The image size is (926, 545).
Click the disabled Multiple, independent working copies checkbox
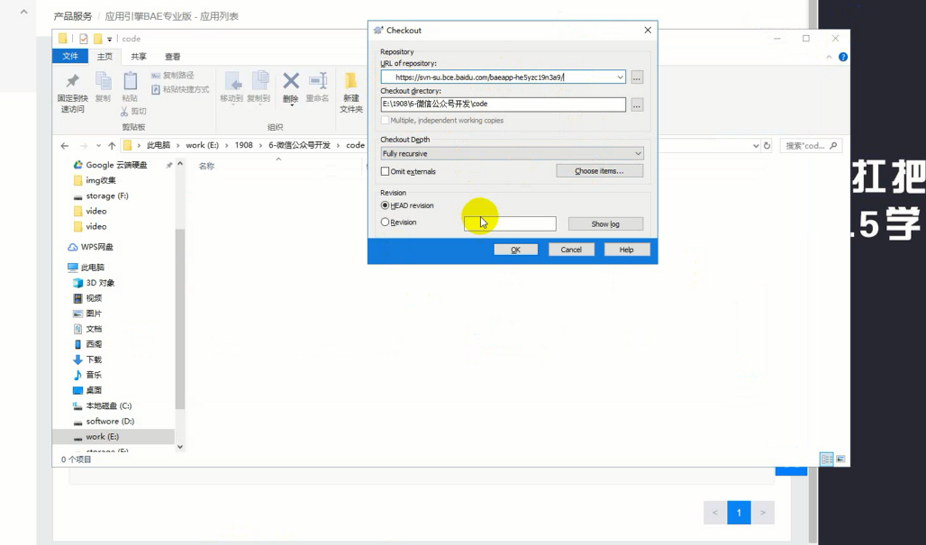coord(385,121)
